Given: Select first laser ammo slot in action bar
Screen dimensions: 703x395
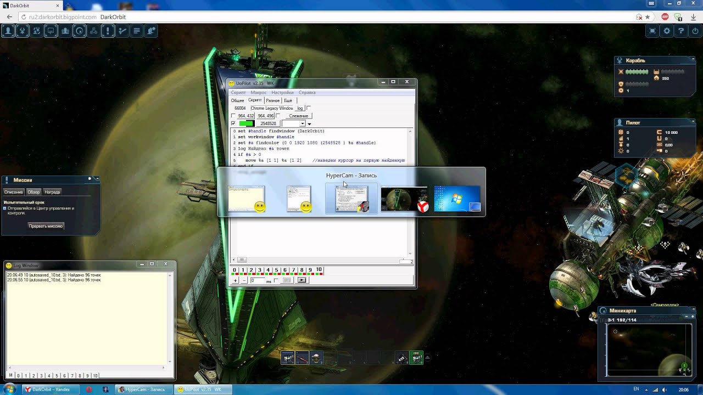Looking at the screenshot, I should click(x=288, y=358).
